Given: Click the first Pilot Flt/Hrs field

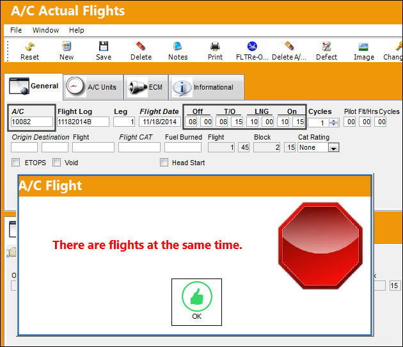Looking at the screenshot, I should pyautogui.click(x=350, y=122).
